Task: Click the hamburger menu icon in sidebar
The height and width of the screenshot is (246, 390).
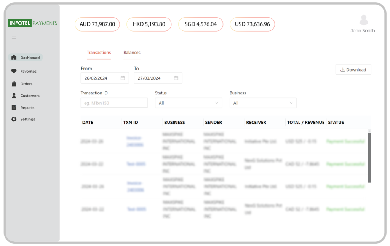Action: pos(14,38)
